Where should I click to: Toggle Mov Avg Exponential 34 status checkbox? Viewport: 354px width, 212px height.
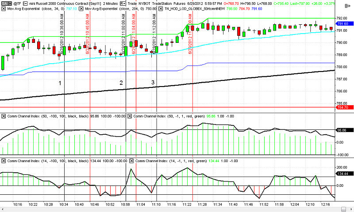point(4,9)
